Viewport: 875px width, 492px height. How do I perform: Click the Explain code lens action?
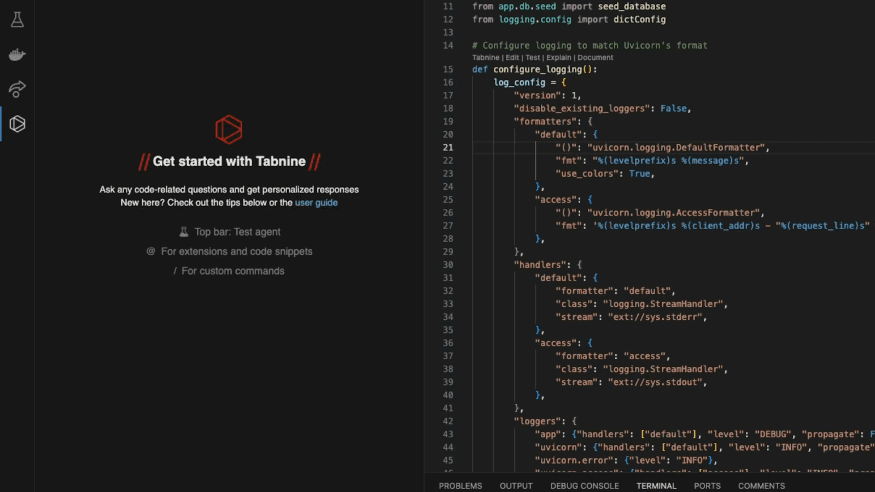pos(558,57)
